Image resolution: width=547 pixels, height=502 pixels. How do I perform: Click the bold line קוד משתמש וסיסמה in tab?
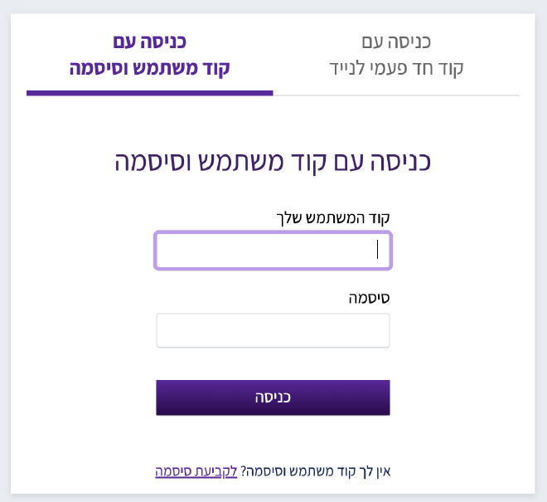pyautogui.click(x=150, y=68)
